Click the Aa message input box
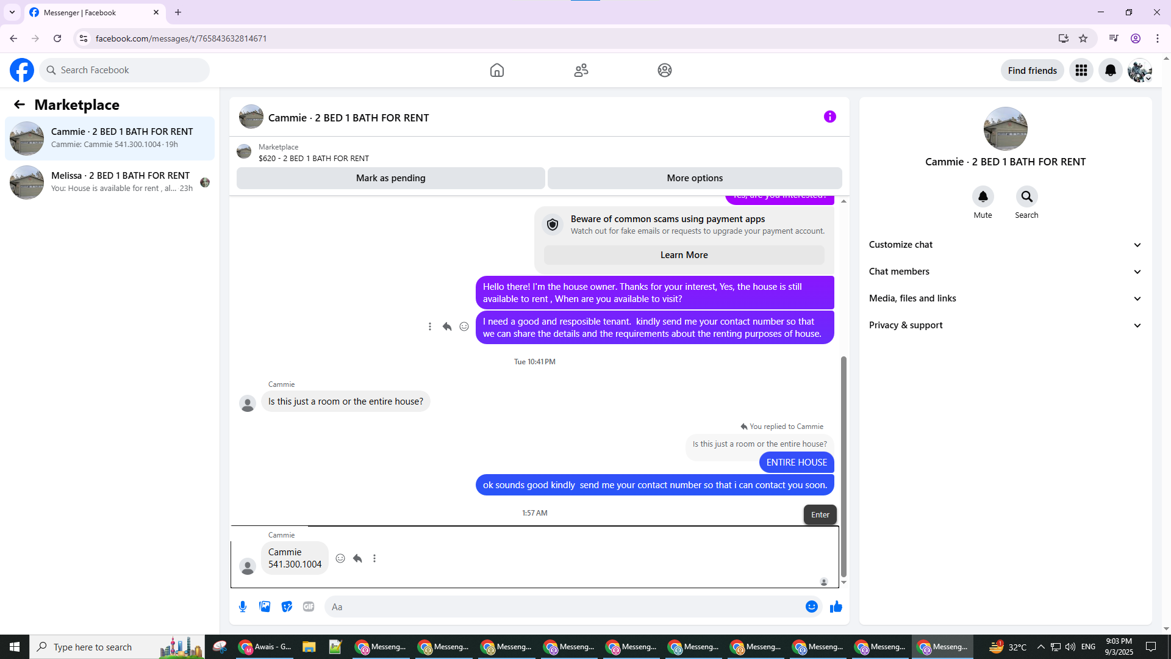Viewport: 1171px width, 659px height. (564, 607)
